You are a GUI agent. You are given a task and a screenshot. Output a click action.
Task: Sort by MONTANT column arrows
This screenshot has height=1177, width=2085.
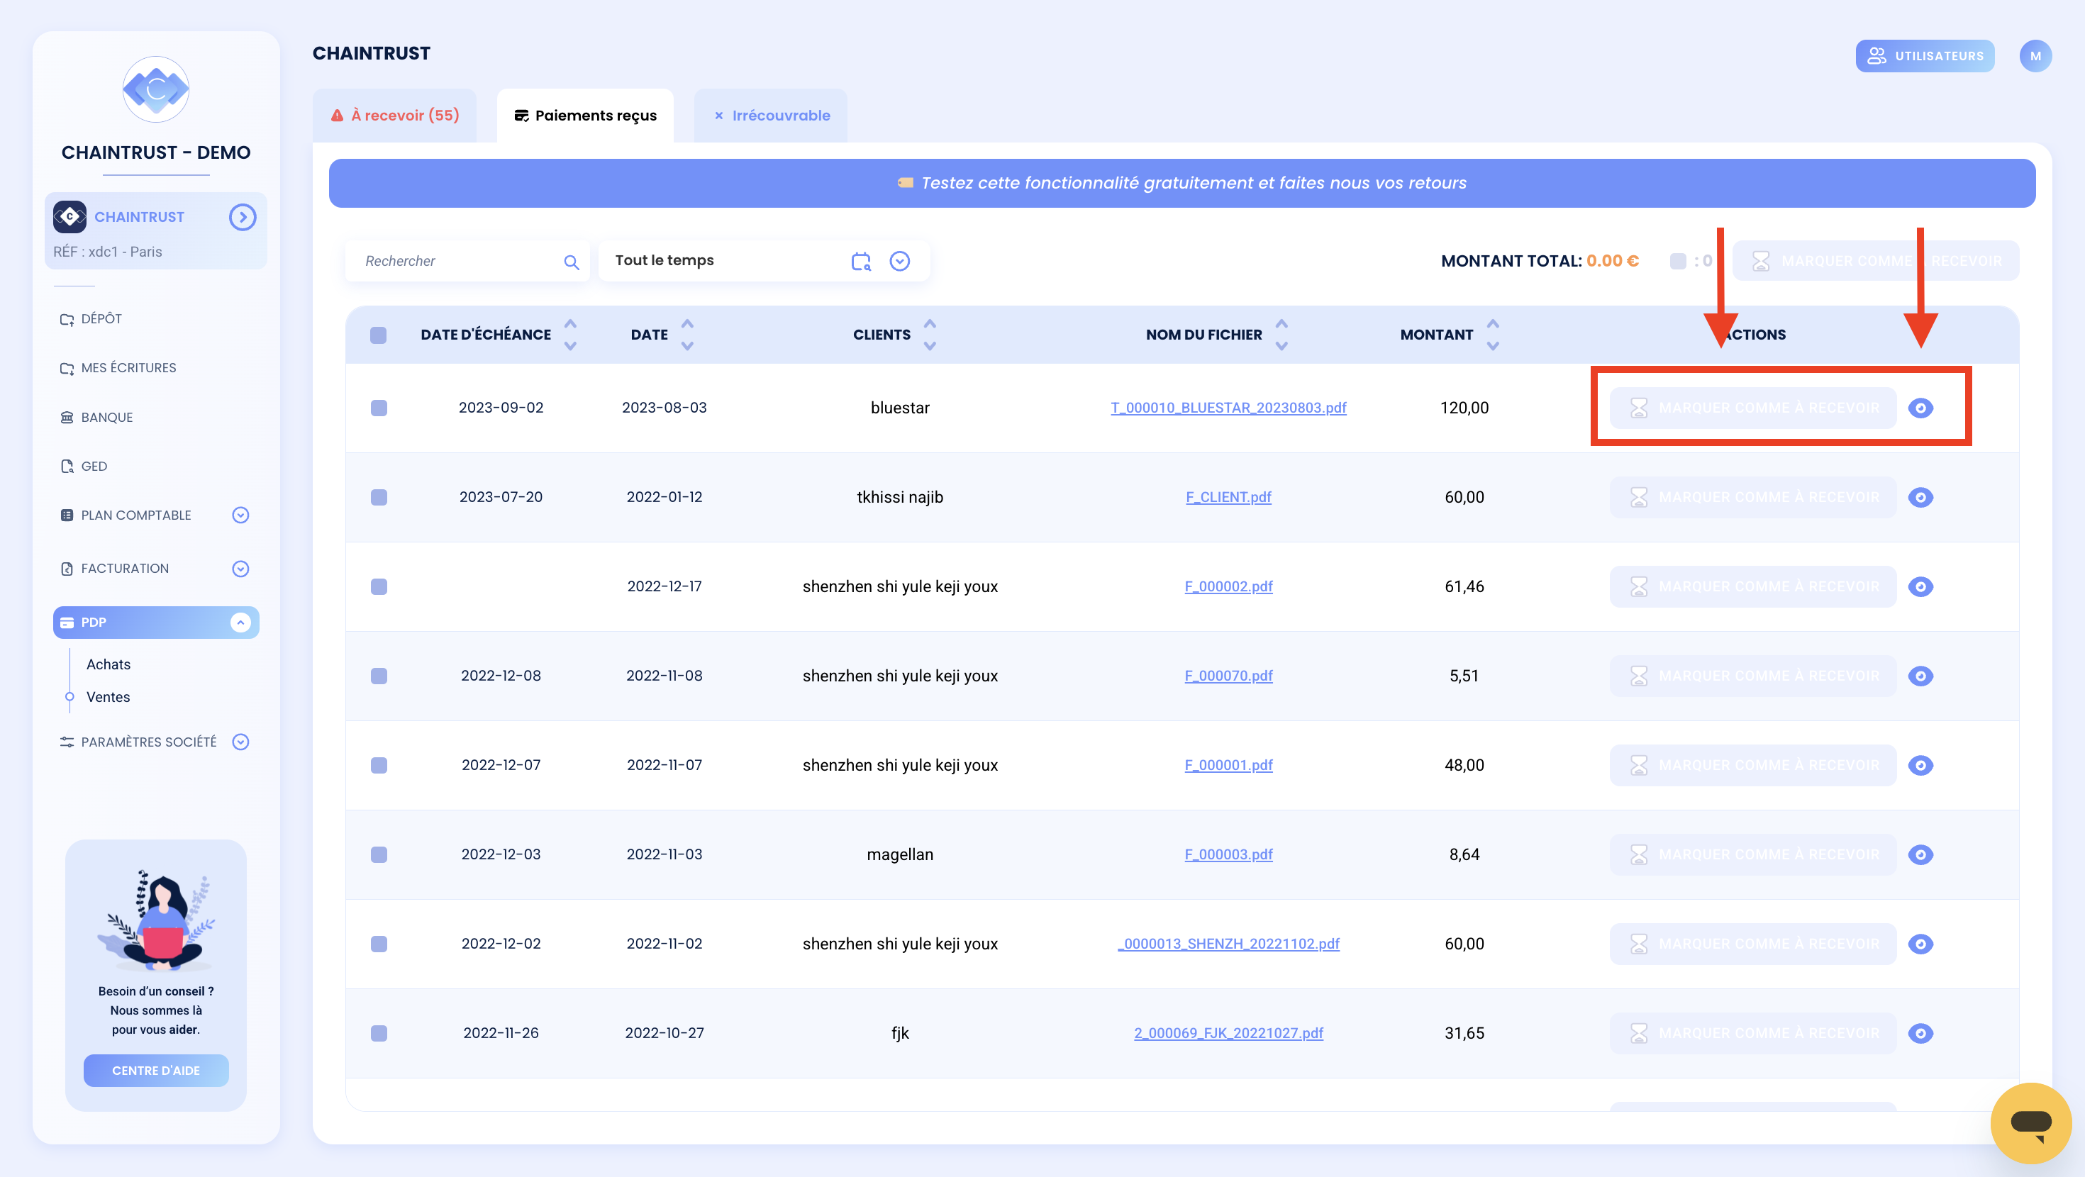(x=1494, y=335)
